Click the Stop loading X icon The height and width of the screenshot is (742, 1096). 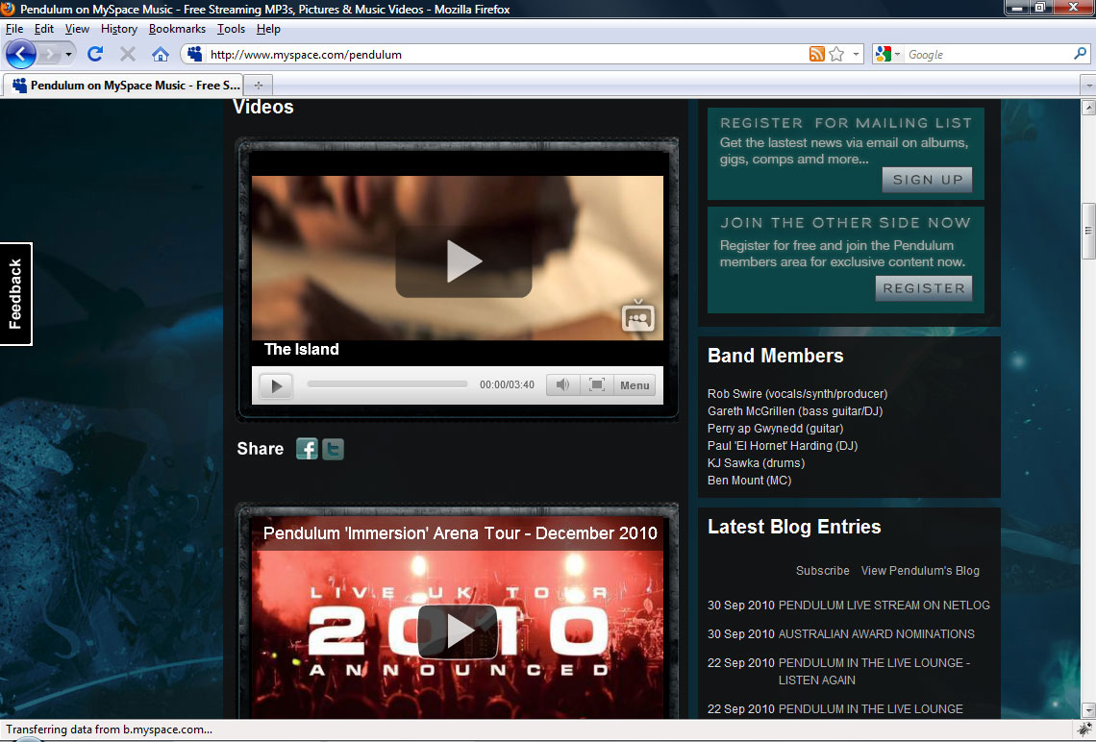coord(127,54)
